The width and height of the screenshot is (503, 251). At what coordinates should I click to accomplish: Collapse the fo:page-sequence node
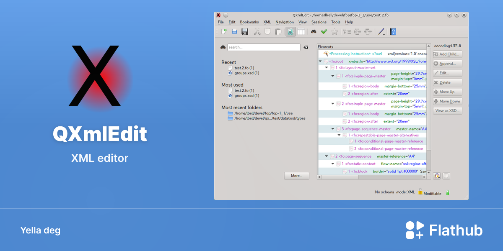pyautogui.click(x=327, y=156)
